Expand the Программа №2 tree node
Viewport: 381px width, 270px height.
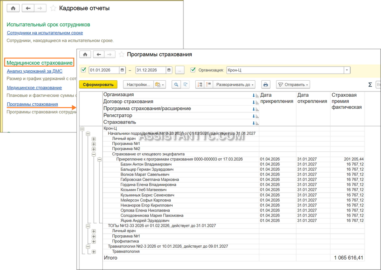click(x=93, y=149)
